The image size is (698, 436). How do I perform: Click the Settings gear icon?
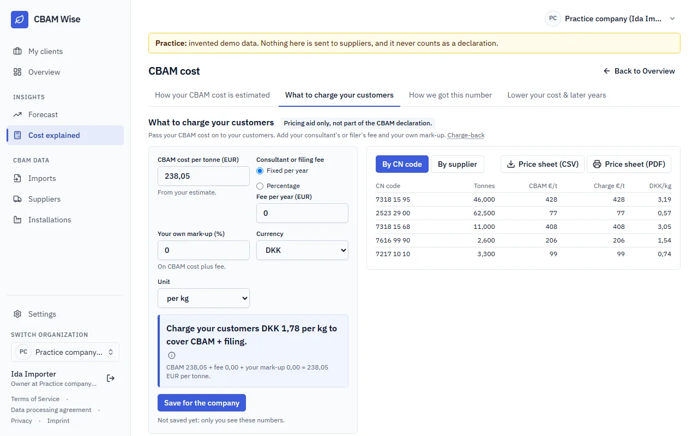coord(17,314)
